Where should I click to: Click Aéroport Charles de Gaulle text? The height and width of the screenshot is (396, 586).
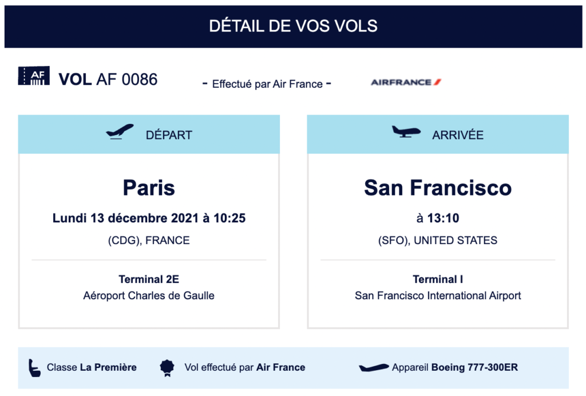tap(149, 296)
